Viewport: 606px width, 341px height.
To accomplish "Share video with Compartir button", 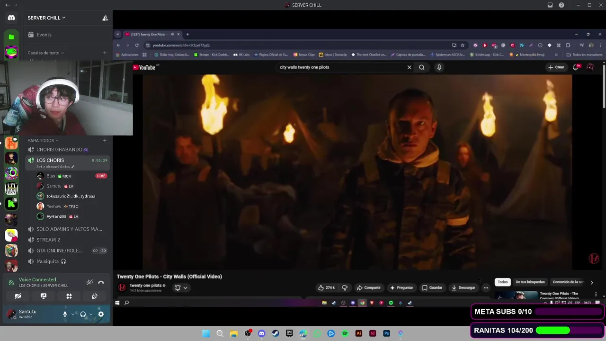I will click(x=369, y=287).
